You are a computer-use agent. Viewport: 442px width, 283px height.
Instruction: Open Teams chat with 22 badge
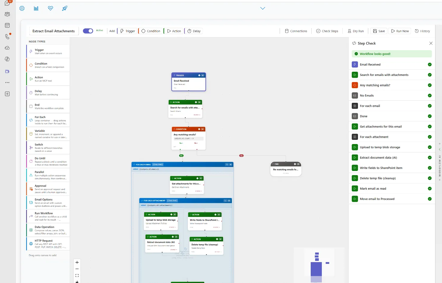[7, 3]
